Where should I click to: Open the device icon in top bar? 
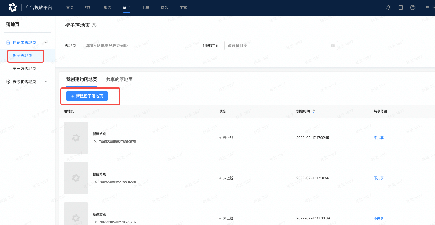(x=401, y=8)
